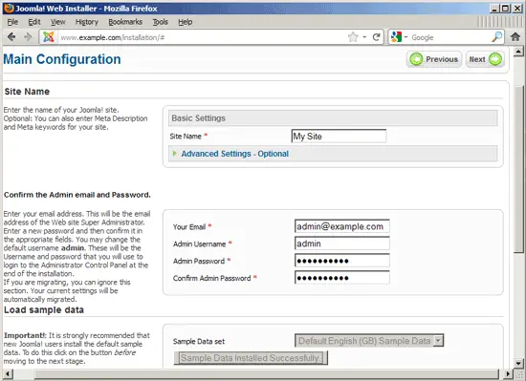Viewport: 526px width, 381px height.
Task: Click the Google search engine icon
Action: (396, 37)
